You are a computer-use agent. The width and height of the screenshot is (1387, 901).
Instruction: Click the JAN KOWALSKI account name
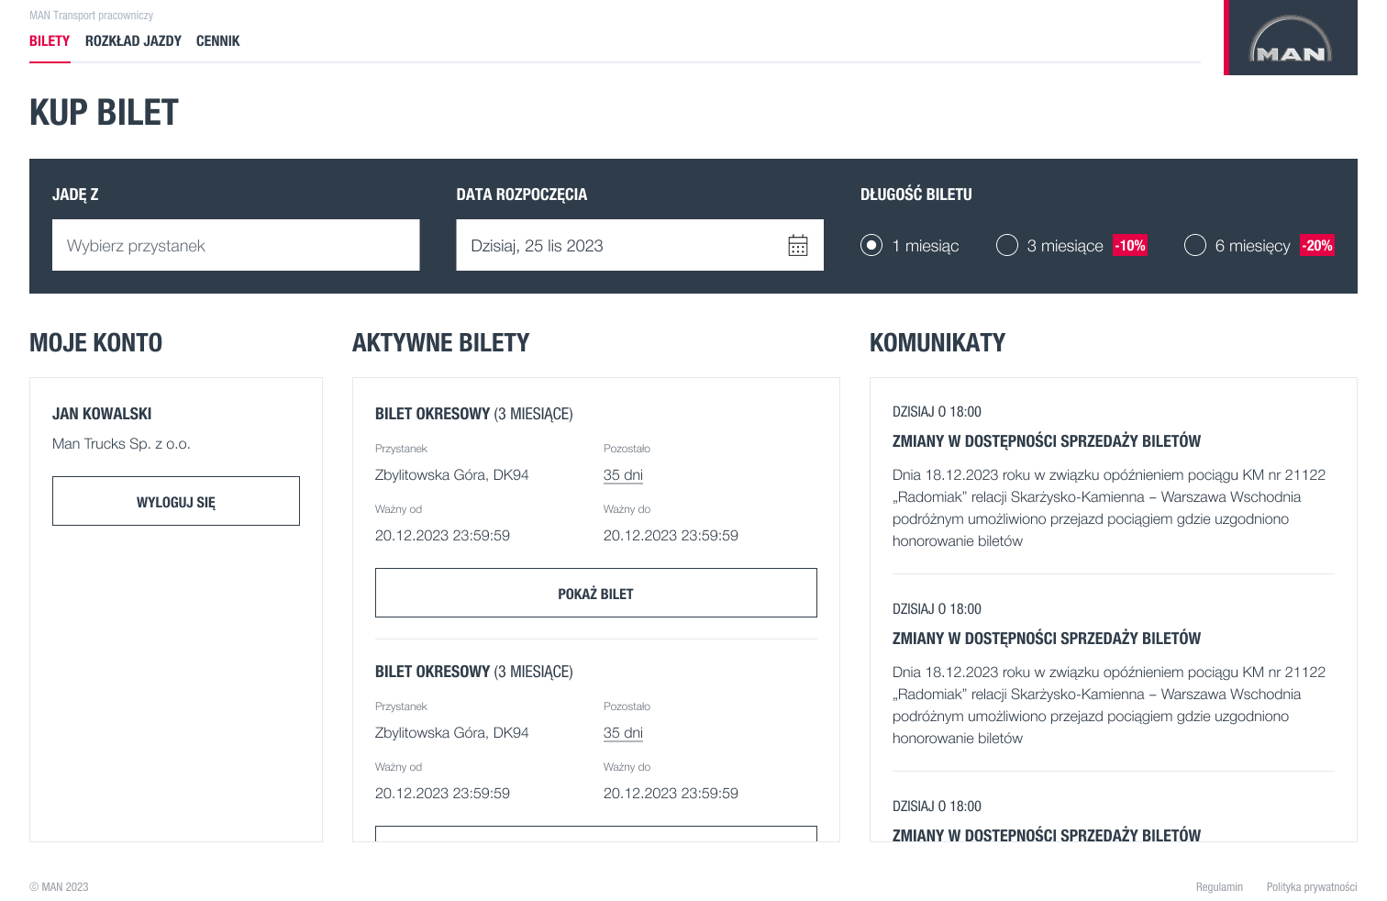pos(102,414)
